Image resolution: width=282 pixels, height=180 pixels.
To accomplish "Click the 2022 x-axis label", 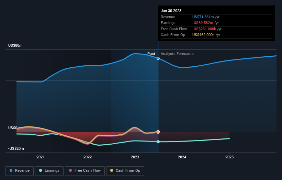I will [88, 157].
